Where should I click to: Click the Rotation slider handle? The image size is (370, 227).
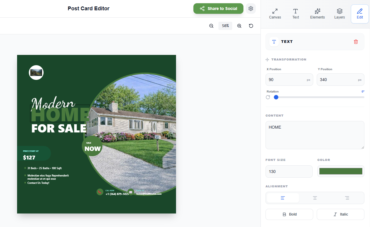[x=276, y=97]
